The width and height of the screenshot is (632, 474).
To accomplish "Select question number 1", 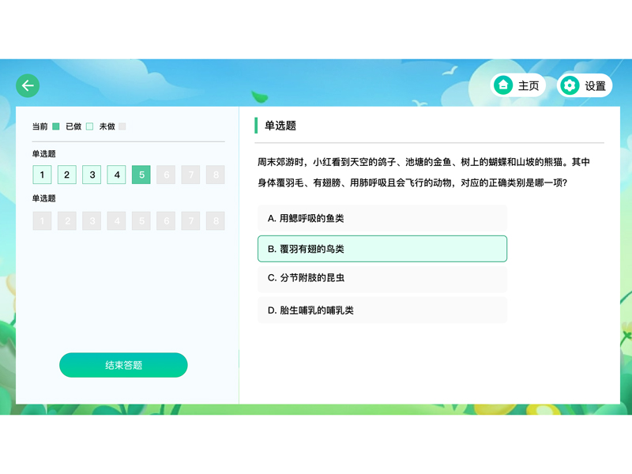I will (41, 175).
